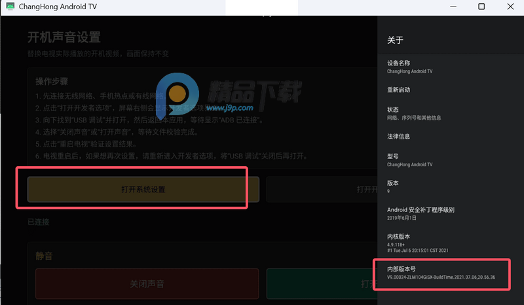Click the 开机声音设置 page title

coord(64,37)
